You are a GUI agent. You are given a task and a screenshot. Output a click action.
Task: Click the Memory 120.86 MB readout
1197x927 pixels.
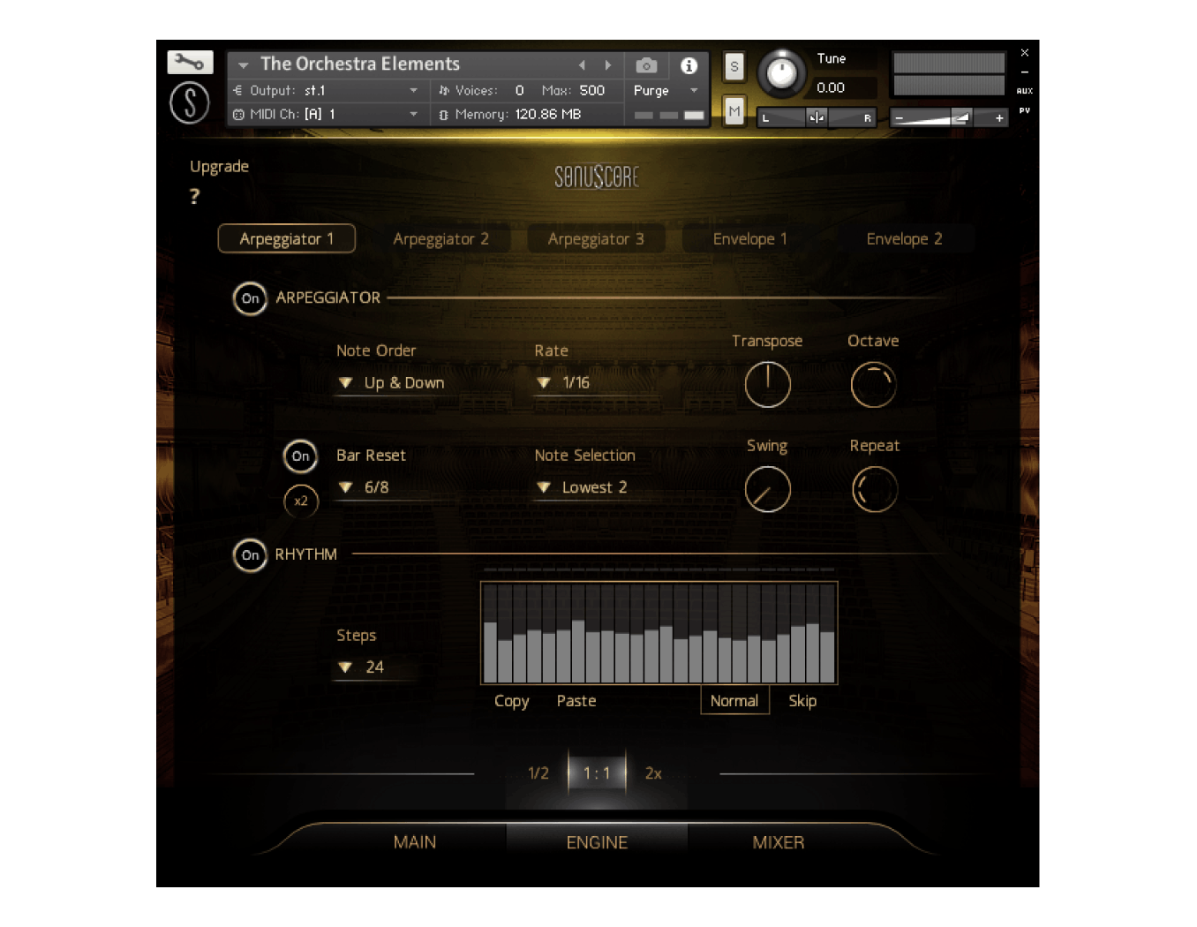(547, 114)
